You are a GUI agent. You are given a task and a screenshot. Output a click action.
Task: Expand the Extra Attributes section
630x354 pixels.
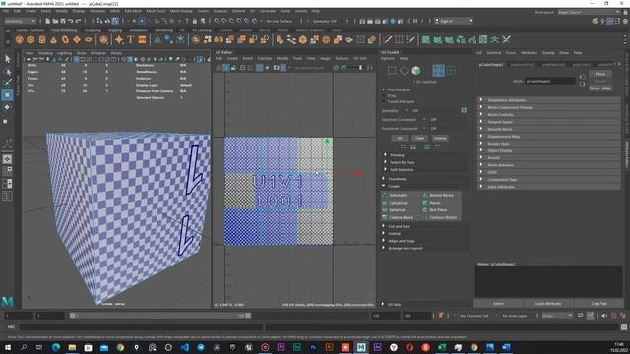549,187
